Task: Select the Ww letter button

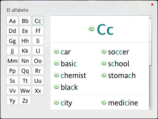Action: point(25,90)
